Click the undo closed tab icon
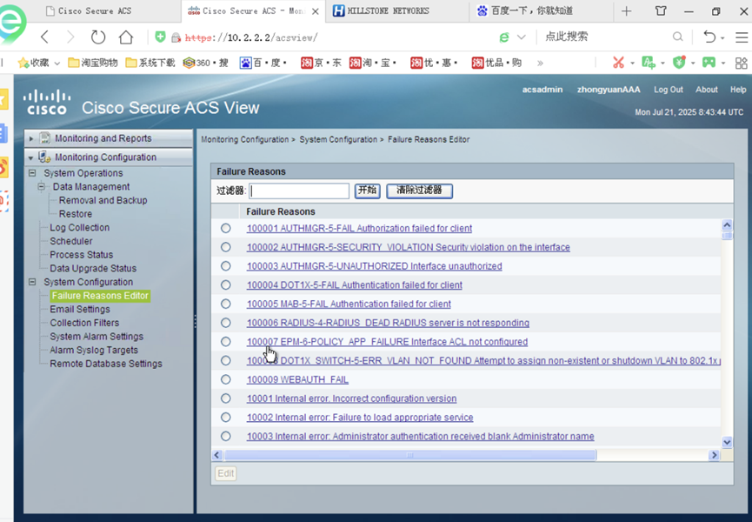 coord(709,37)
